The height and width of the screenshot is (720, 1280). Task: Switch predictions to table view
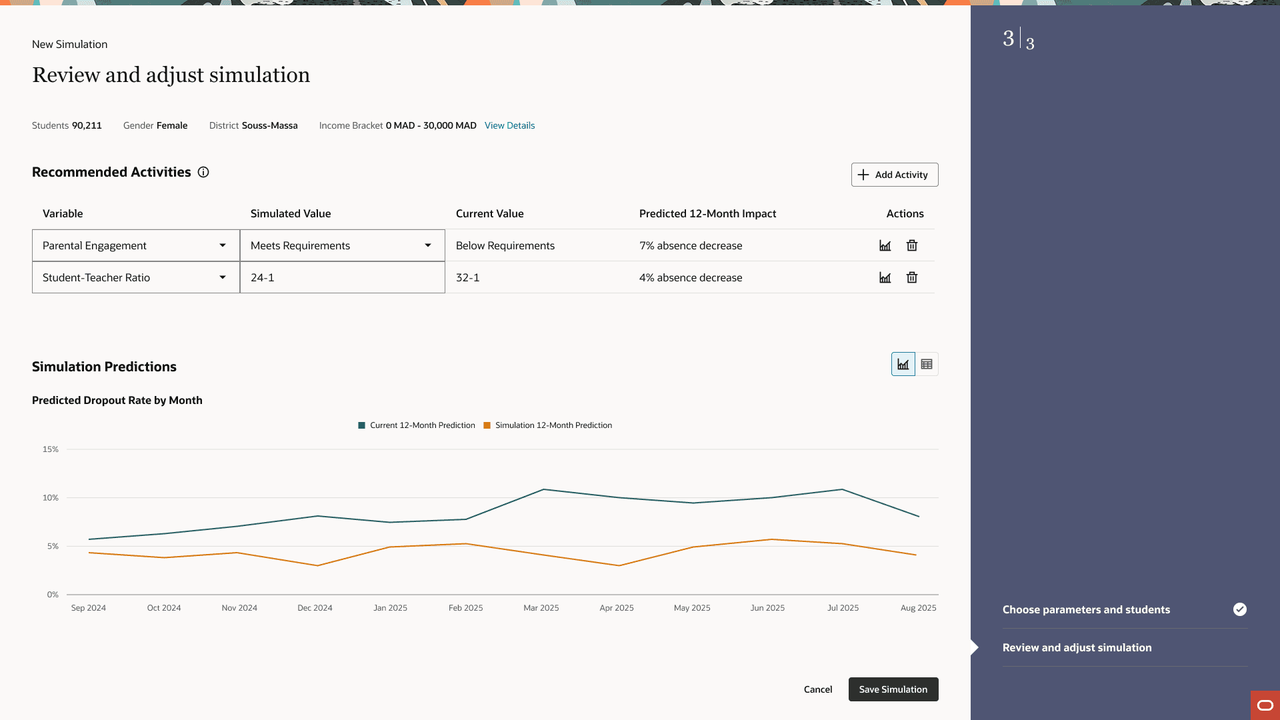(x=927, y=364)
